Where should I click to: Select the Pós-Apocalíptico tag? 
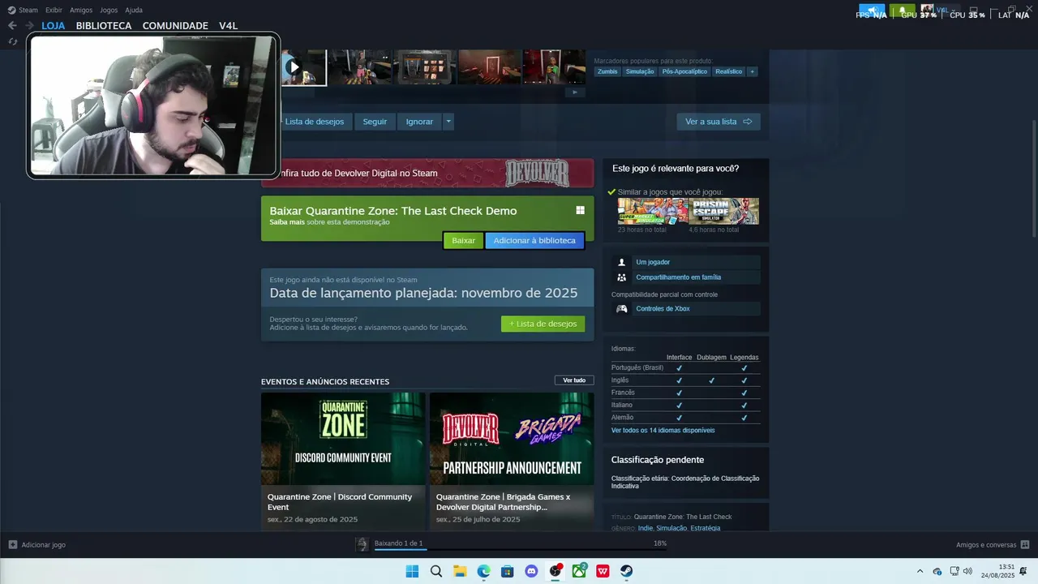pyautogui.click(x=684, y=71)
